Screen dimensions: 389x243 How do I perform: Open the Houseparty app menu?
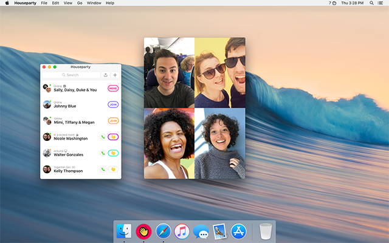coord(25,3)
